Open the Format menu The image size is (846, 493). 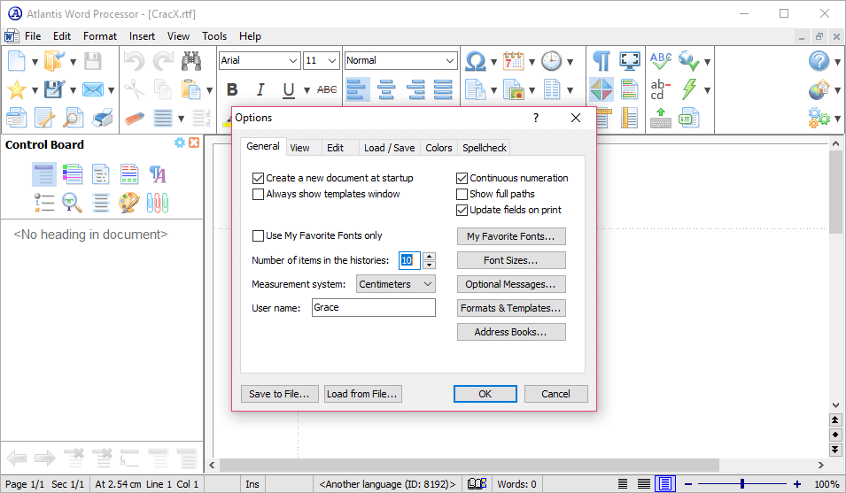pyautogui.click(x=100, y=36)
